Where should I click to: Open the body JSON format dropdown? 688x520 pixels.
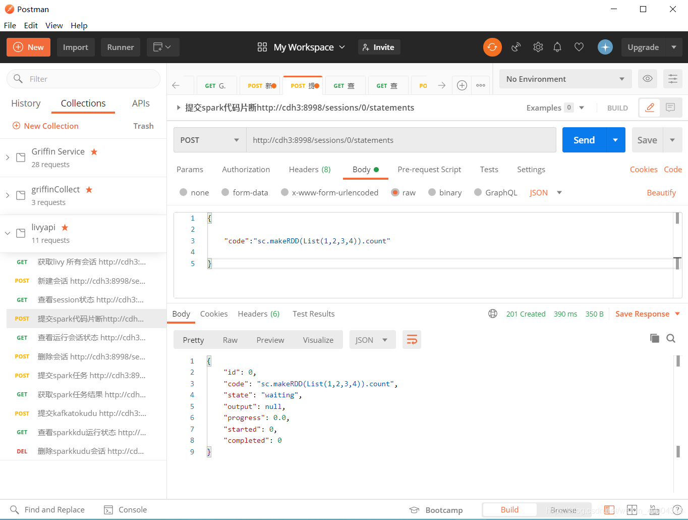tap(546, 192)
